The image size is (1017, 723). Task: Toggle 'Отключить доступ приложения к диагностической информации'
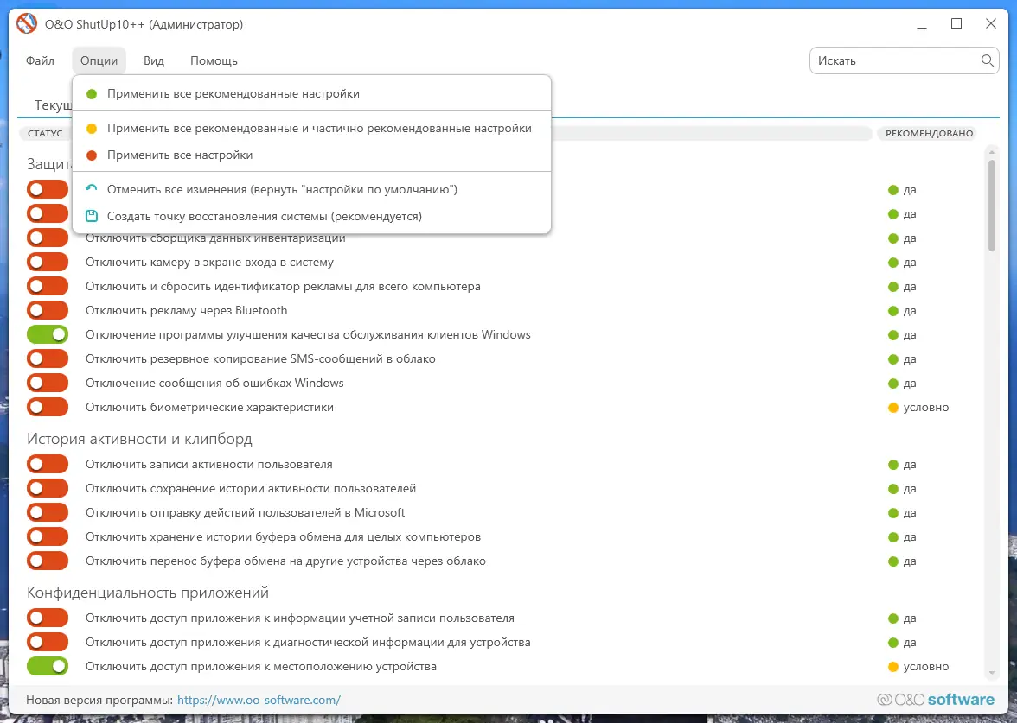(48, 643)
